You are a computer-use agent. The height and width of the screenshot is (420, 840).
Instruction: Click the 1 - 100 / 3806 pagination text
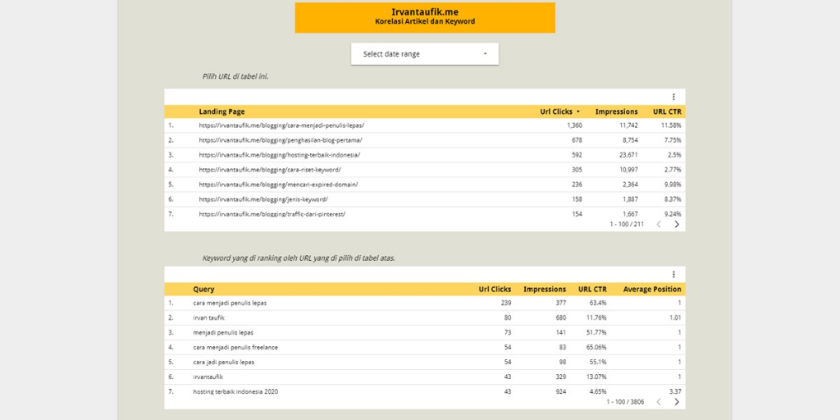625,402
